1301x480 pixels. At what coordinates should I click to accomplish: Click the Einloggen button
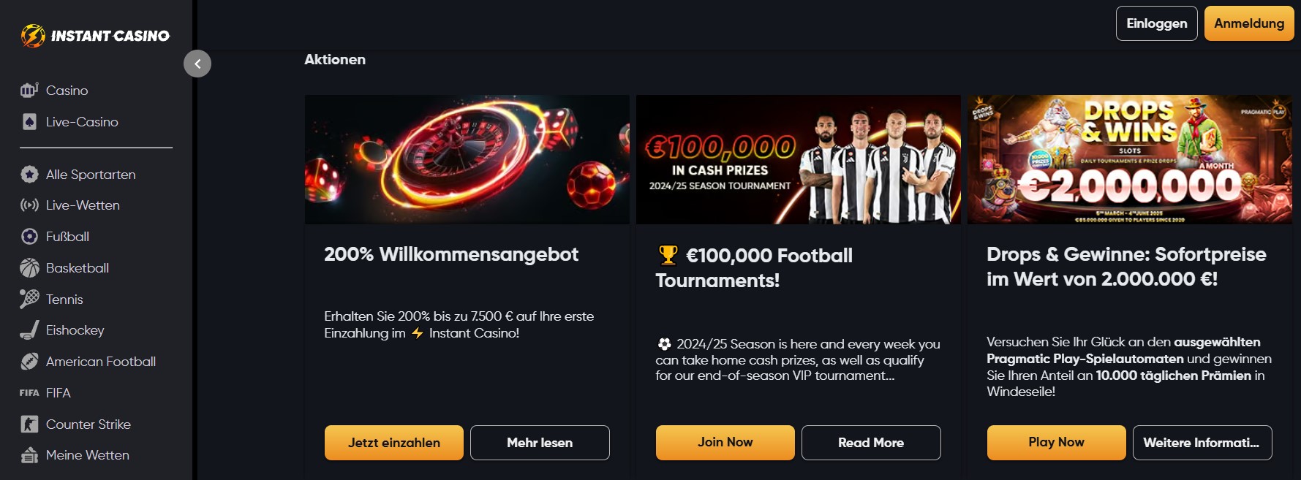click(x=1156, y=23)
